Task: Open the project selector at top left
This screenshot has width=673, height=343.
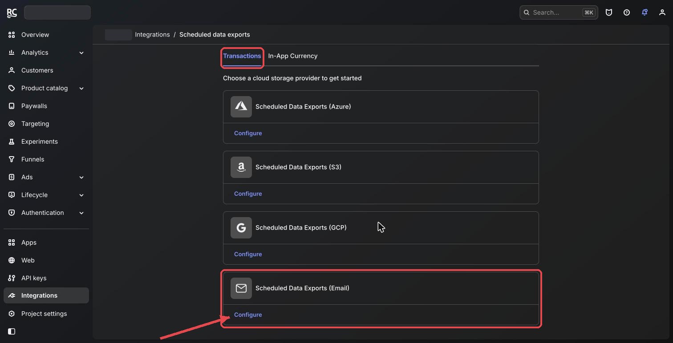Action: (x=57, y=12)
